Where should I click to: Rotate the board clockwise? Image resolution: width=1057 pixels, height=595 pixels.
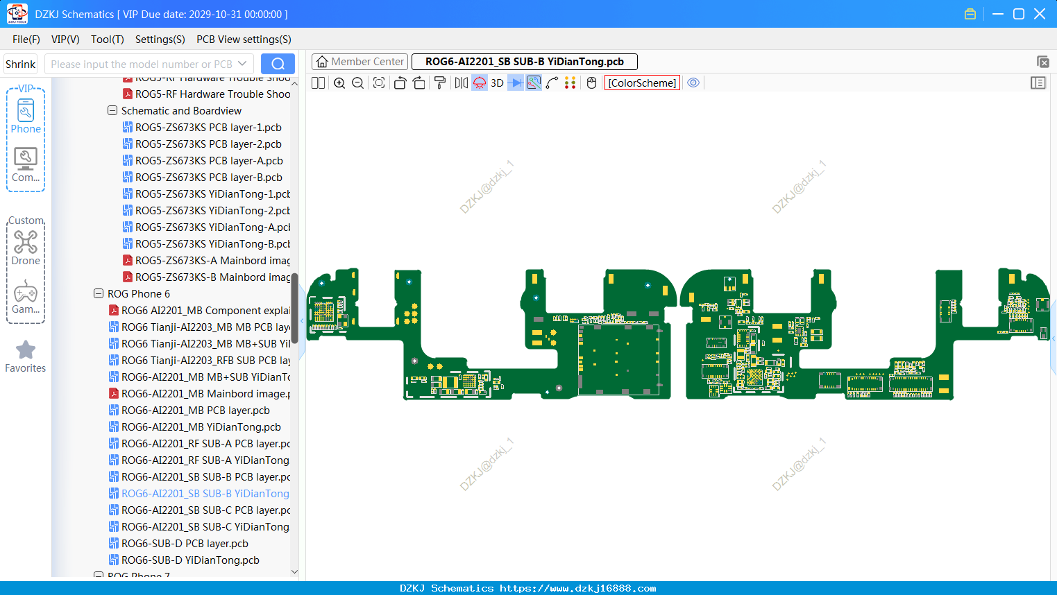tap(419, 83)
